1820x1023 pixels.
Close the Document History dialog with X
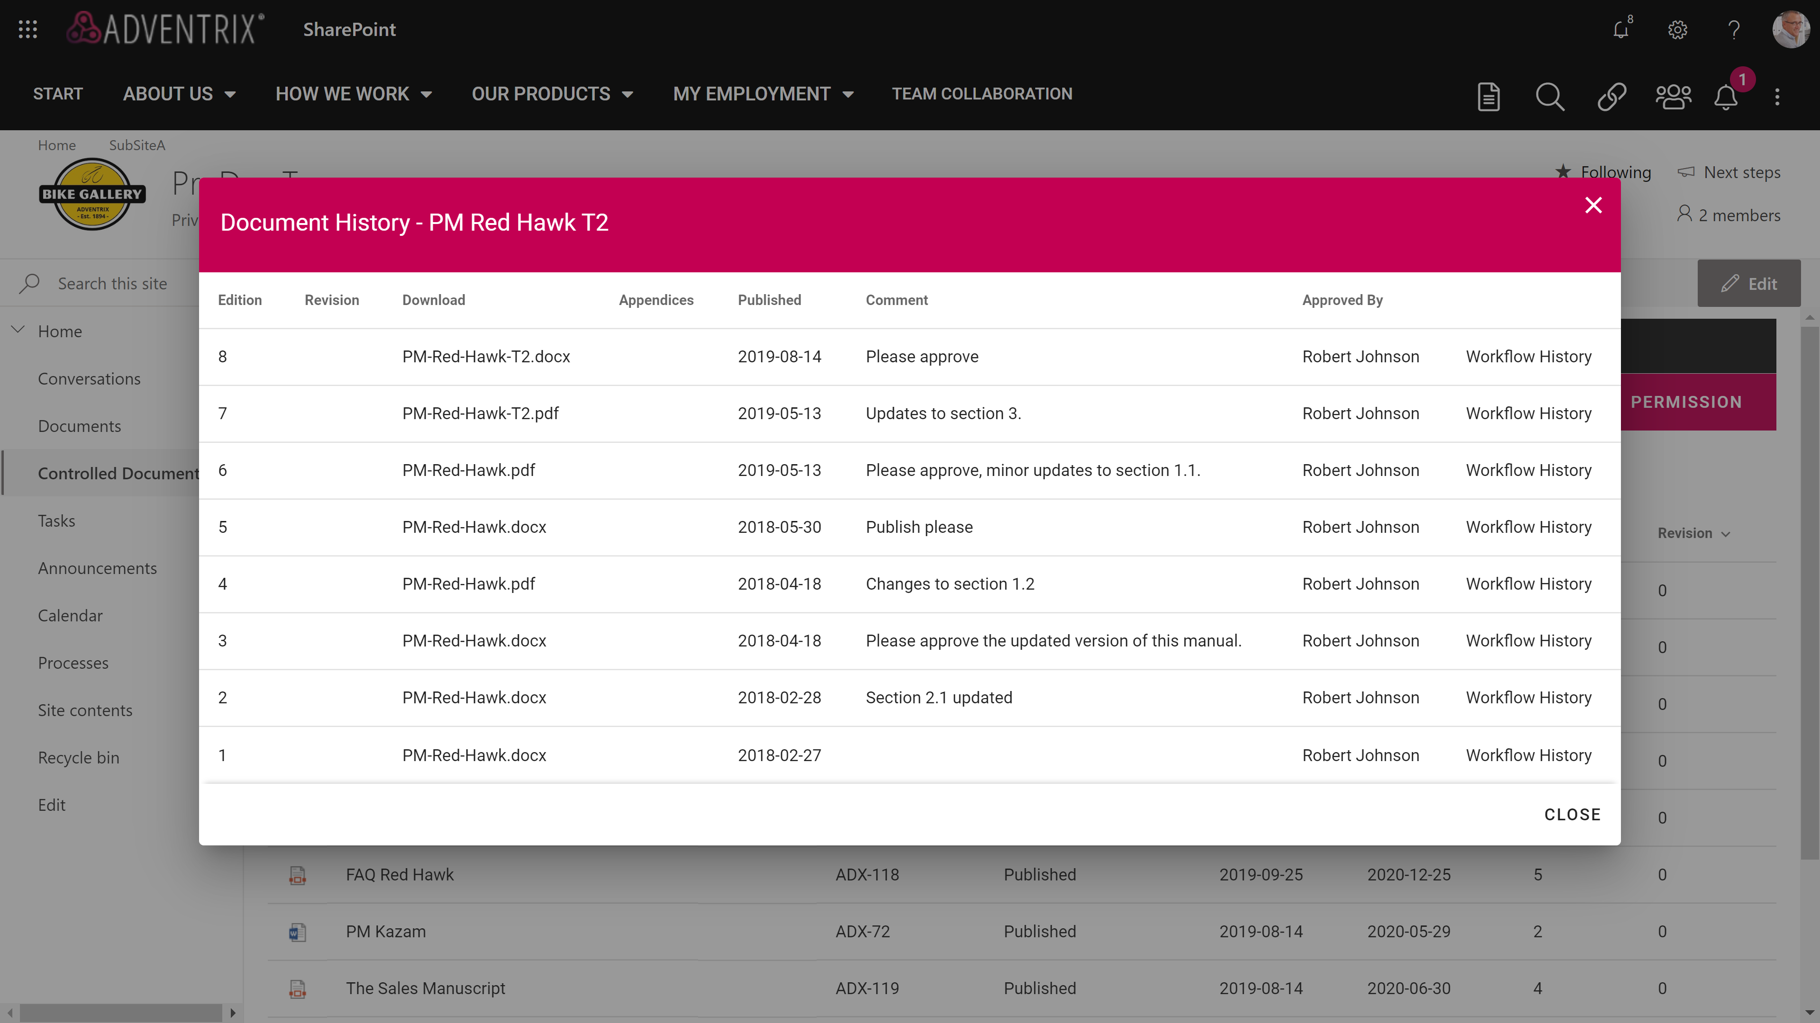(x=1593, y=206)
